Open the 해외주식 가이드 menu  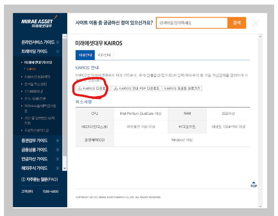34,168
